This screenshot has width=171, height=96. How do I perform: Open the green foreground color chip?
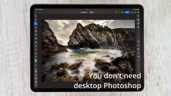coord(36,60)
